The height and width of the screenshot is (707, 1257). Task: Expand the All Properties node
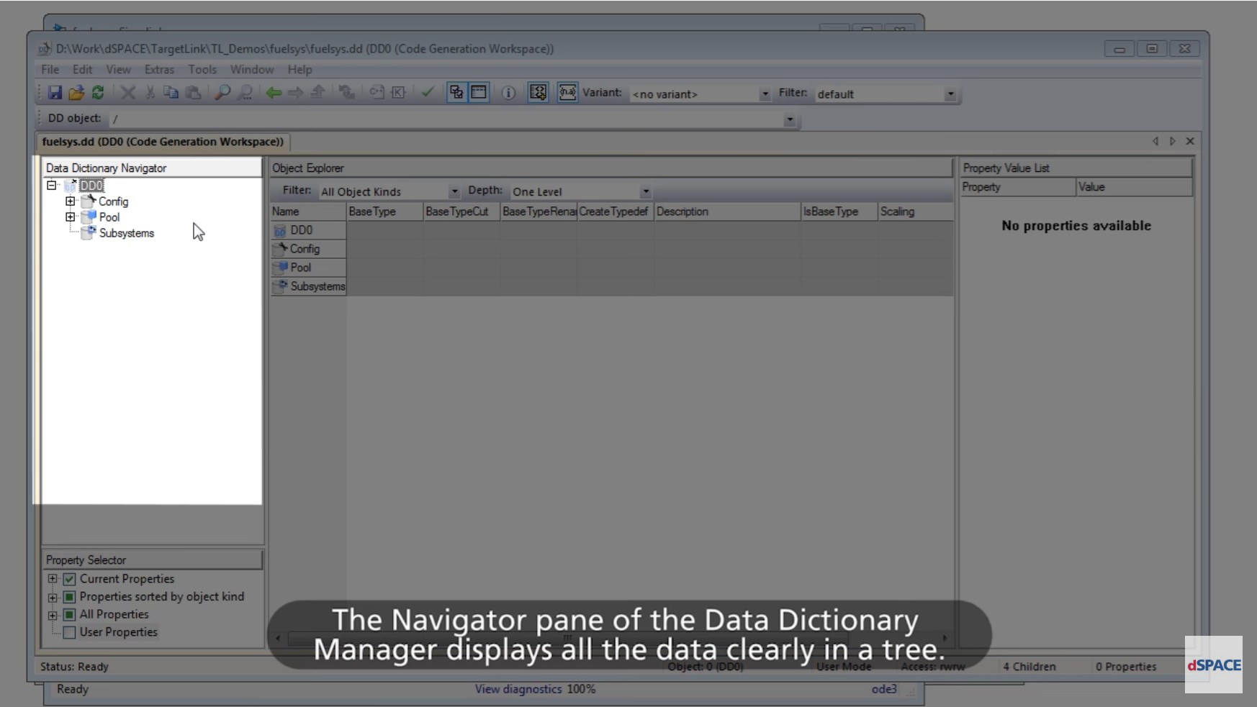click(53, 616)
